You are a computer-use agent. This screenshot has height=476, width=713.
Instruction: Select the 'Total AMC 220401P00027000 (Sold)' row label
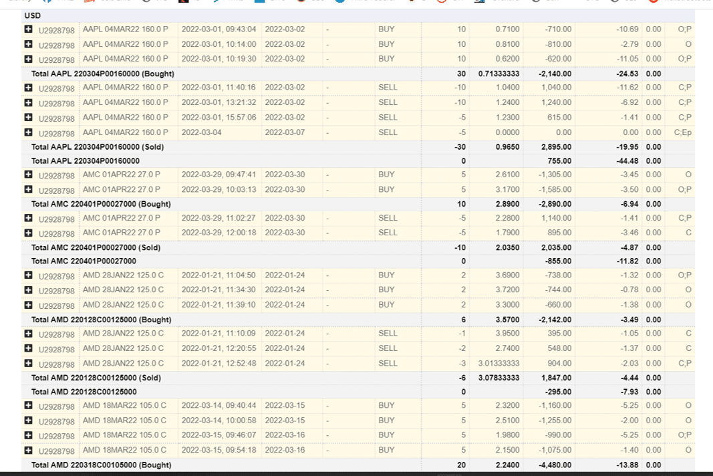coord(96,247)
